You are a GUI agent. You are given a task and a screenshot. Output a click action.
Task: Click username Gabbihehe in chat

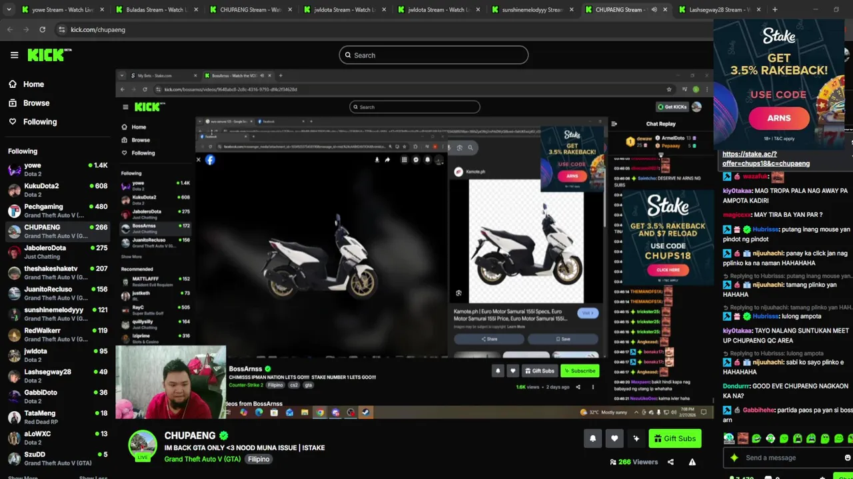pyautogui.click(x=759, y=410)
